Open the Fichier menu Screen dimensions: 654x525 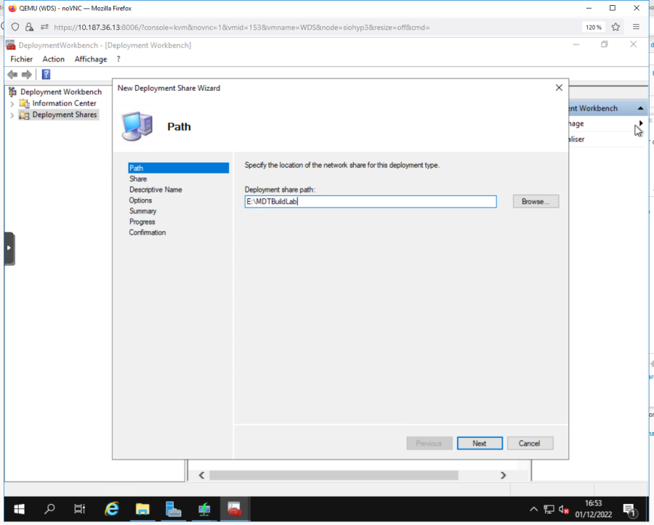[21, 59]
